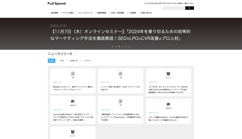Click the arrow icon beside ニュースリリース heading
The height and width of the screenshot is (139, 242).
pos(75,54)
